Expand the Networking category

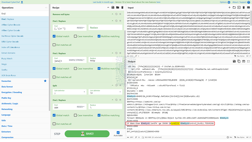point(24,109)
